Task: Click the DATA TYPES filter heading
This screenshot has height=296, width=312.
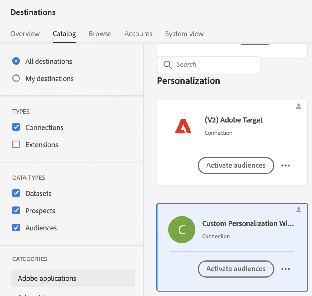Action: 29,177
